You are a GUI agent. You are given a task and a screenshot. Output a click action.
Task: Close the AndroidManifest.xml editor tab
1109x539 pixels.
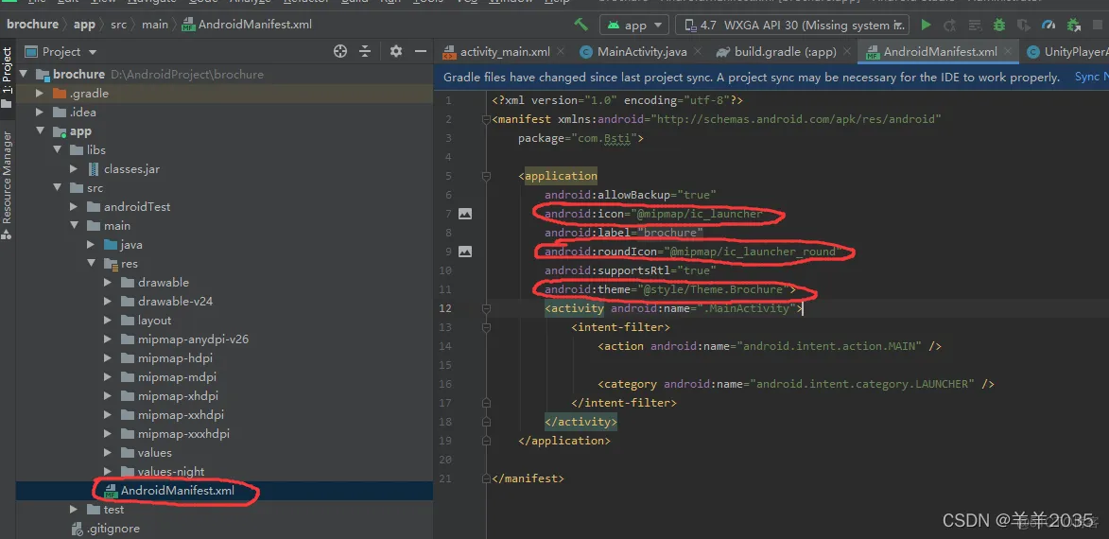tap(1008, 52)
